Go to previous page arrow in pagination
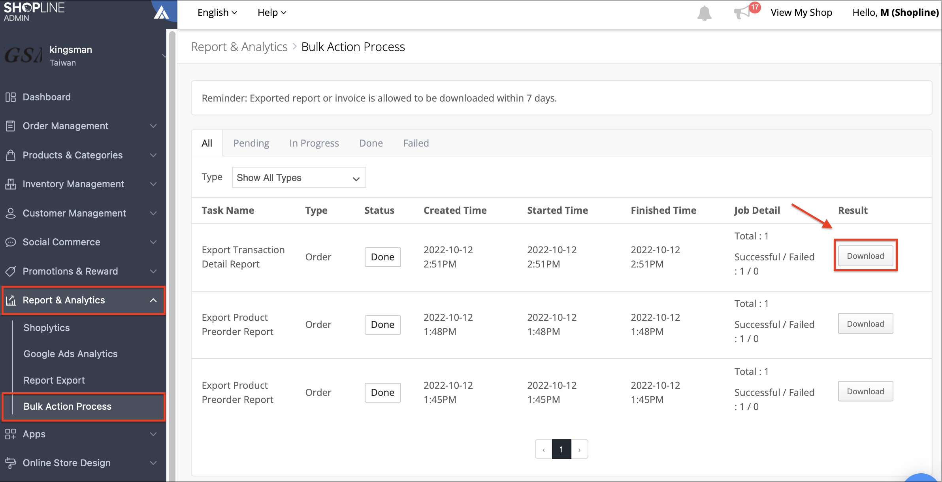The image size is (942, 482). [544, 449]
